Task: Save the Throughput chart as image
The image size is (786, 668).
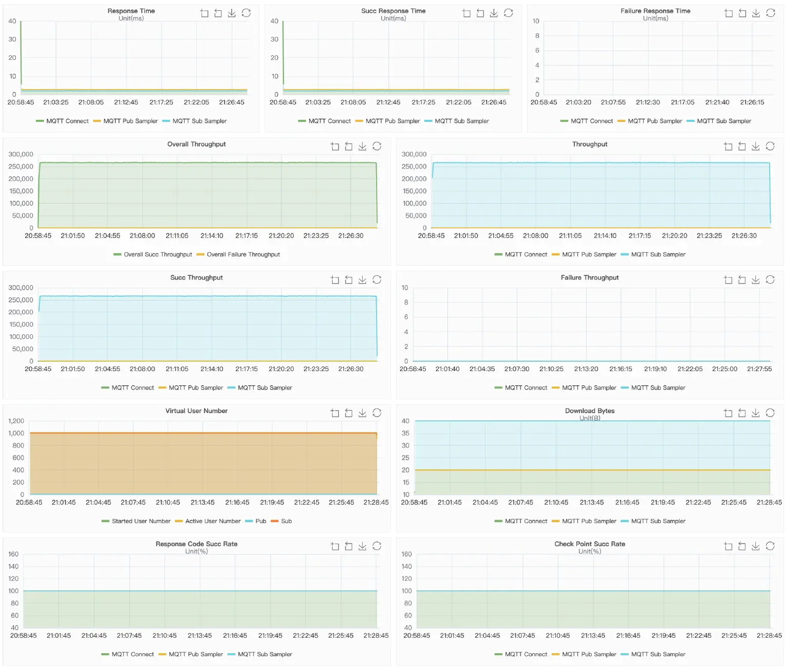Action: 755,146
